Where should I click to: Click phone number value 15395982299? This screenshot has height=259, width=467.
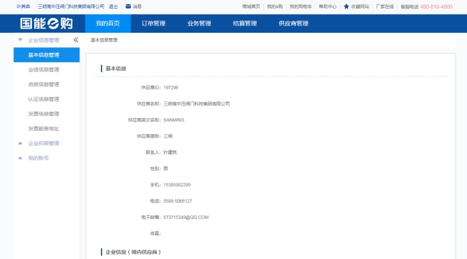[177, 185]
